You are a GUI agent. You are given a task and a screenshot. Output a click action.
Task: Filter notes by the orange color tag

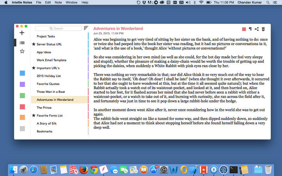point(22,117)
